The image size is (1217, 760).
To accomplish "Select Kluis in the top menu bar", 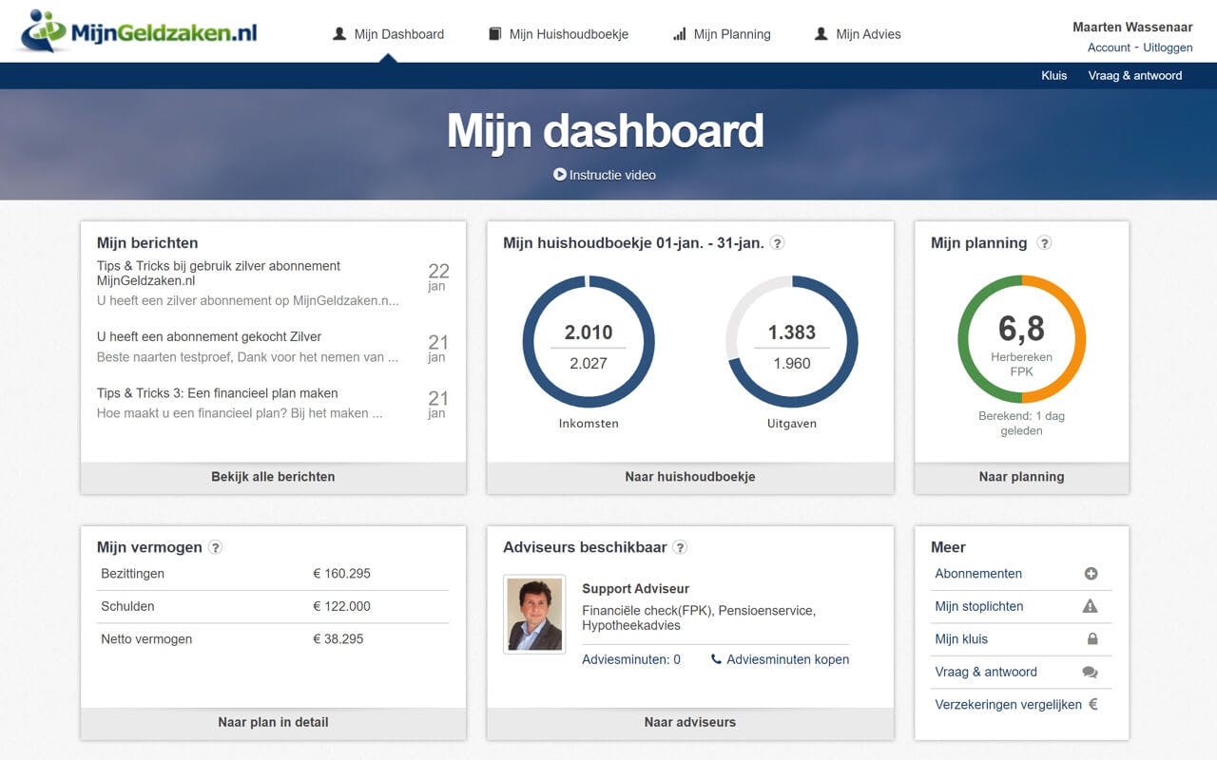I will click(1053, 75).
